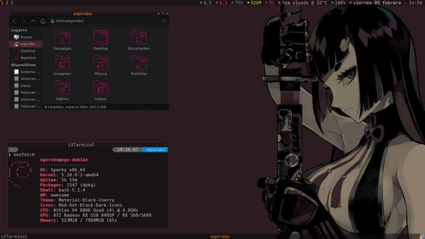Screen dimensions: 425x239
Task: Open Papelera in the sidebar
Action: tap(27, 58)
